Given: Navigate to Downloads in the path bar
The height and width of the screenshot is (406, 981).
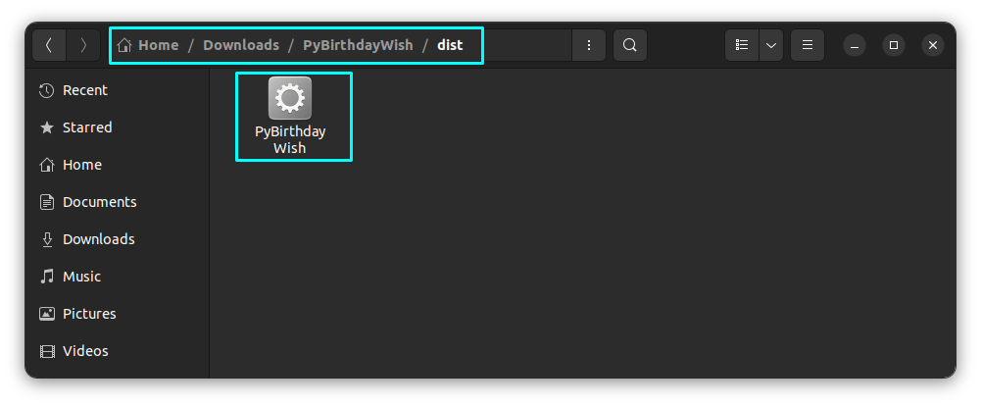Looking at the screenshot, I should point(241,45).
